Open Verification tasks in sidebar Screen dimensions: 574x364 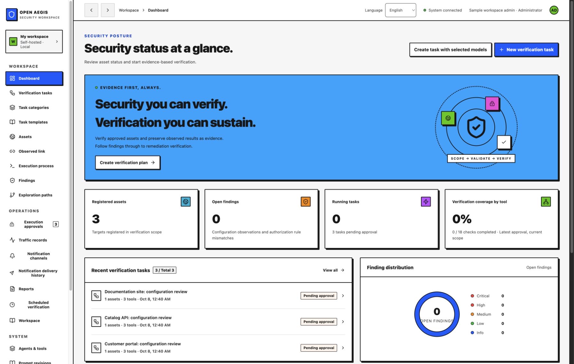pyautogui.click(x=34, y=93)
